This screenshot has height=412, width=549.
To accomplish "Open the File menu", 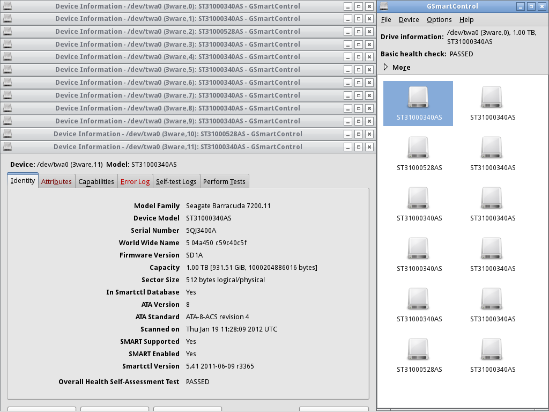I will (386, 20).
